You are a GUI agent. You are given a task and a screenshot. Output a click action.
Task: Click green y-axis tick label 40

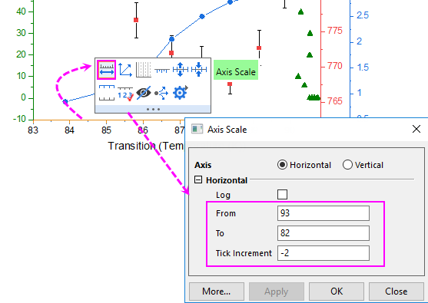21,12
